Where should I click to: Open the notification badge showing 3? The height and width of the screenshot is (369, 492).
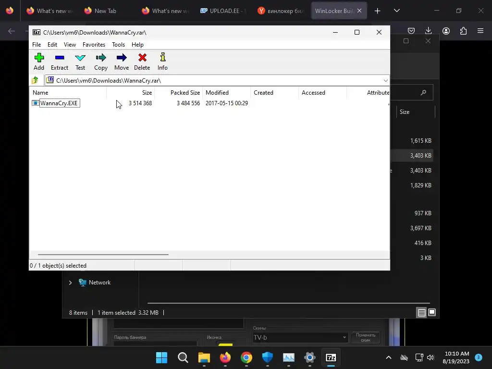pyautogui.click(x=479, y=357)
